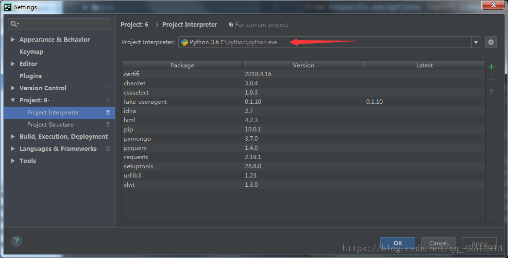Click the search magnifier icon
Screen dimensions: 508x258
click(x=14, y=24)
